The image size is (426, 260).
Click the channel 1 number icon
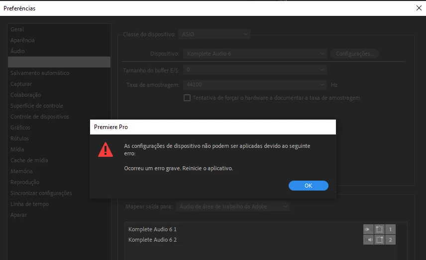(390, 229)
